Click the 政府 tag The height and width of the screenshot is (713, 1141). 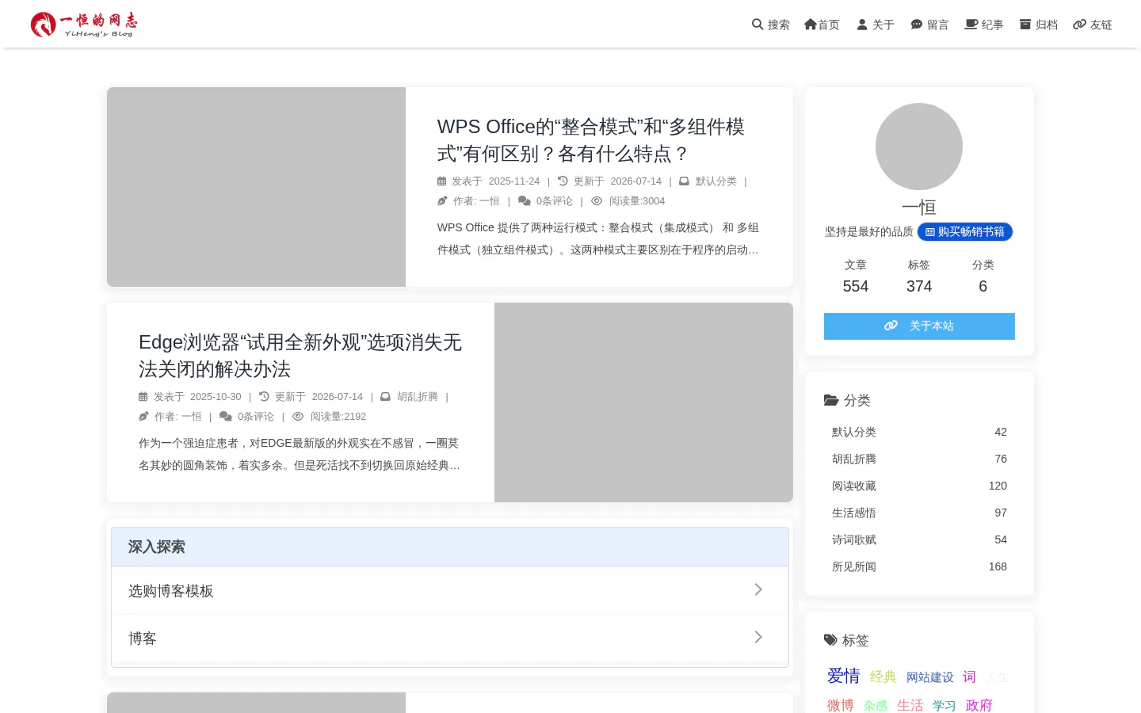point(979,705)
